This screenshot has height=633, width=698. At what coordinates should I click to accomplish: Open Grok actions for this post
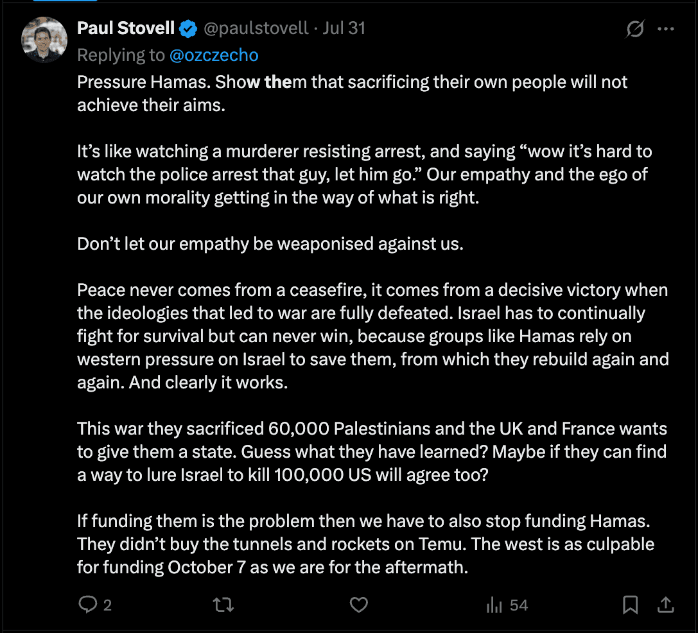634,28
